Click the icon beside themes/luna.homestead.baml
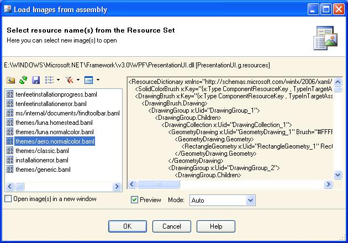Image resolution: width=348 pixels, height=243 pixels. pyautogui.click(x=10, y=122)
